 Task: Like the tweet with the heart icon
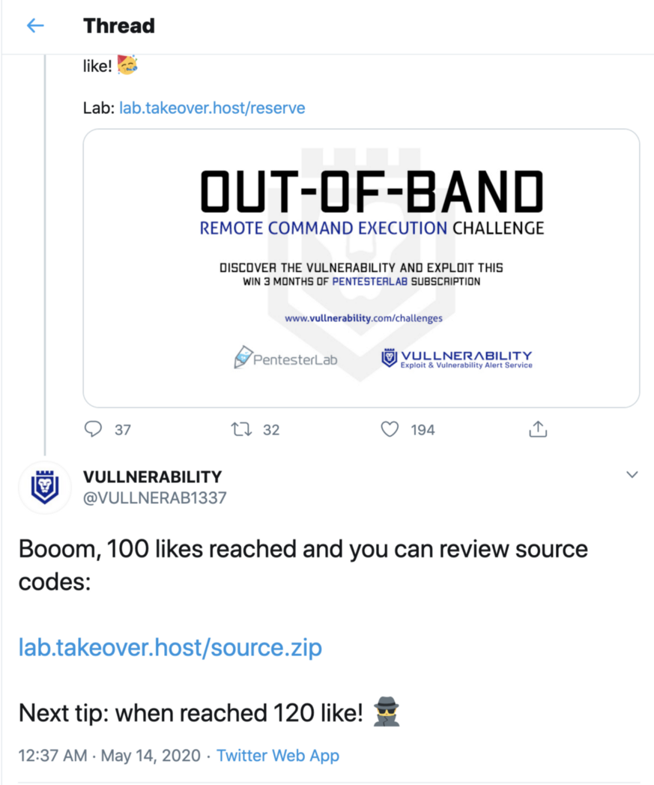click(390, 429)
